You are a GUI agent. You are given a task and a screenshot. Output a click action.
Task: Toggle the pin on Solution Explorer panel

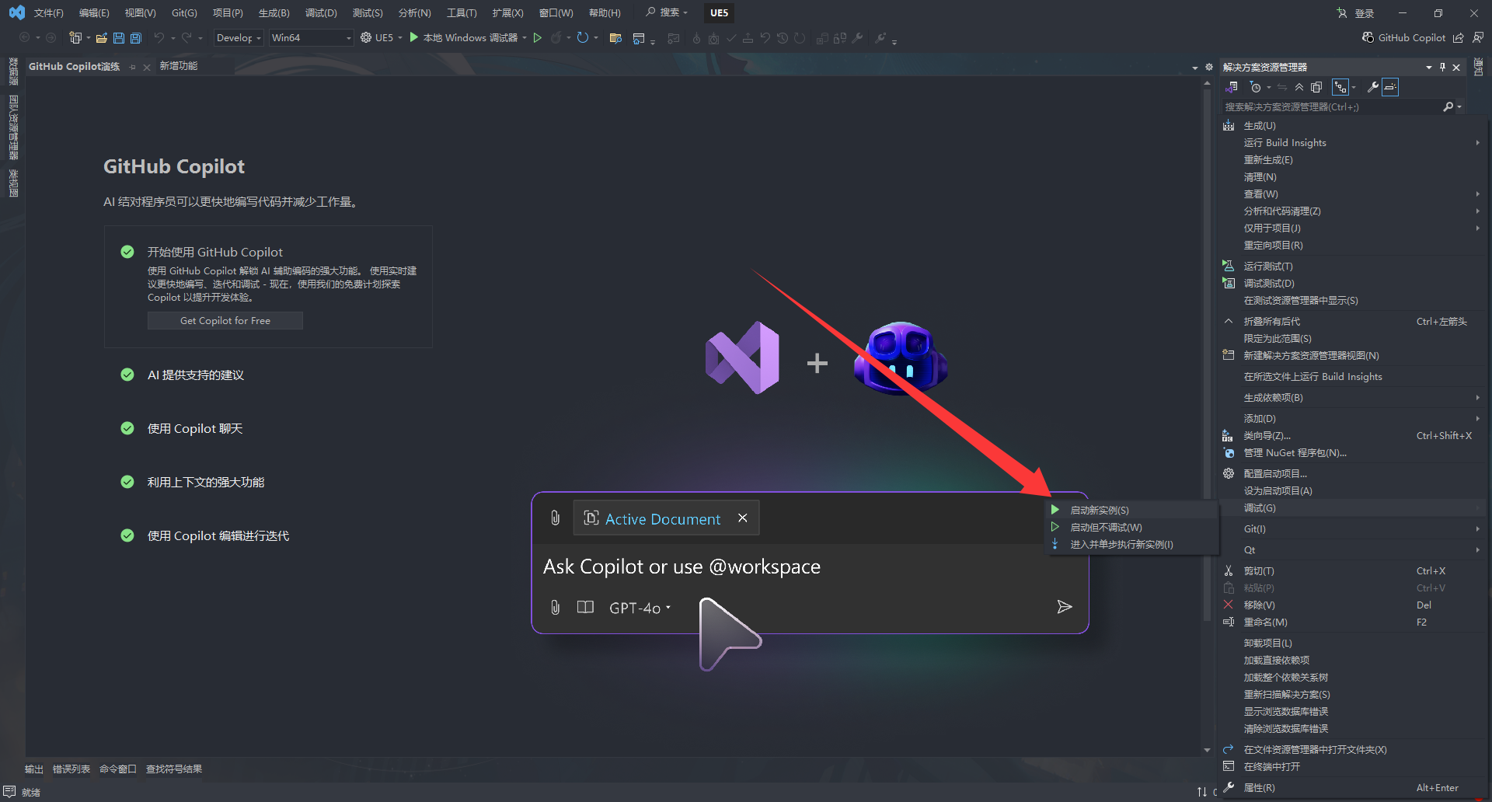click(x=1442, y=67)
